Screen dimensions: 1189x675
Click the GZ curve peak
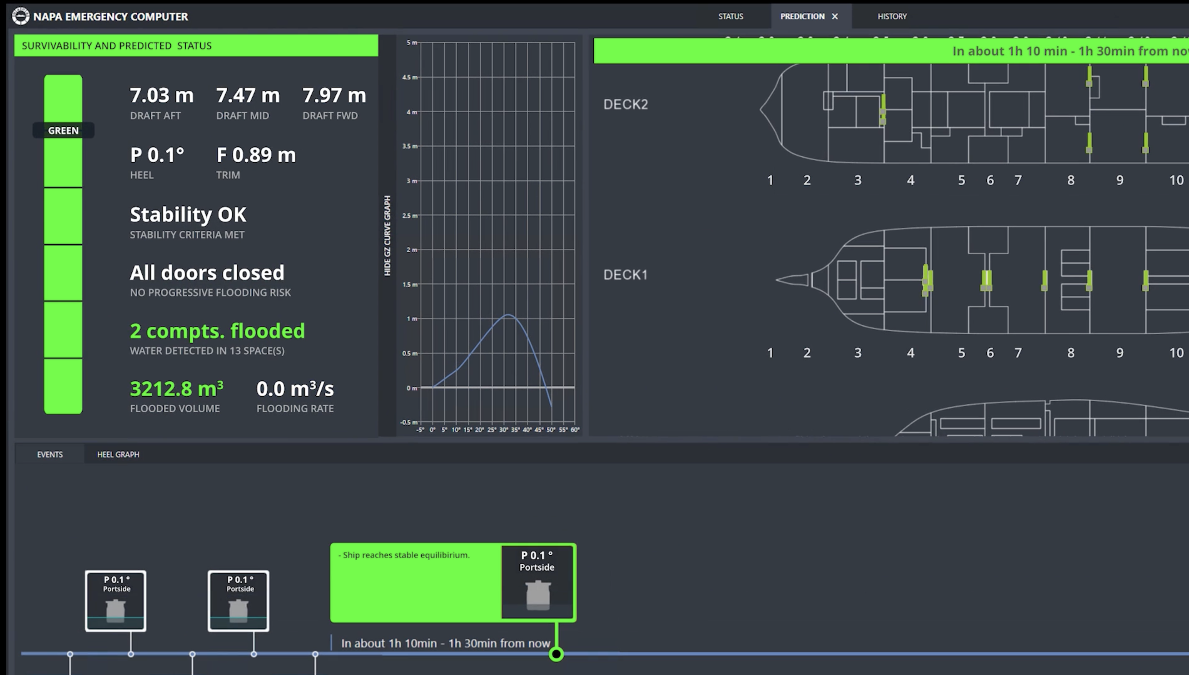[x=509, y=315]
